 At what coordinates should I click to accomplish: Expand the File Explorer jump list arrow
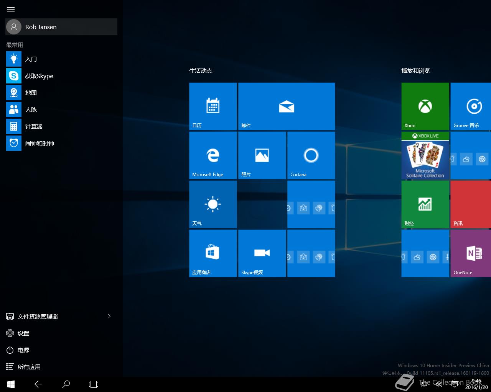point(109,316)
